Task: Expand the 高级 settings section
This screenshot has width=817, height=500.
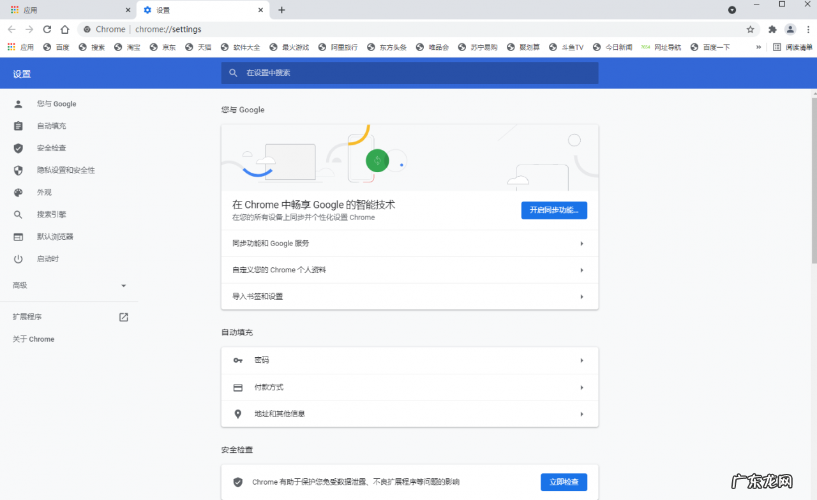Action: pos(70,285)
